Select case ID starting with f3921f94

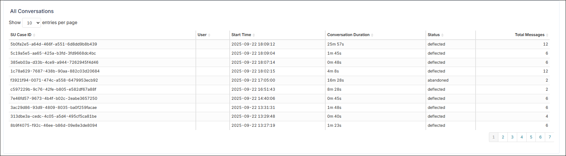tap(54, 80)
